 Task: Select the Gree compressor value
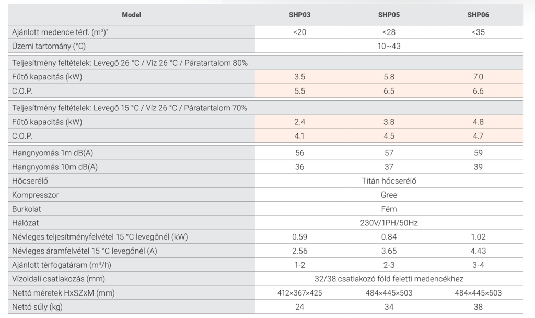(x=389, y=195)
